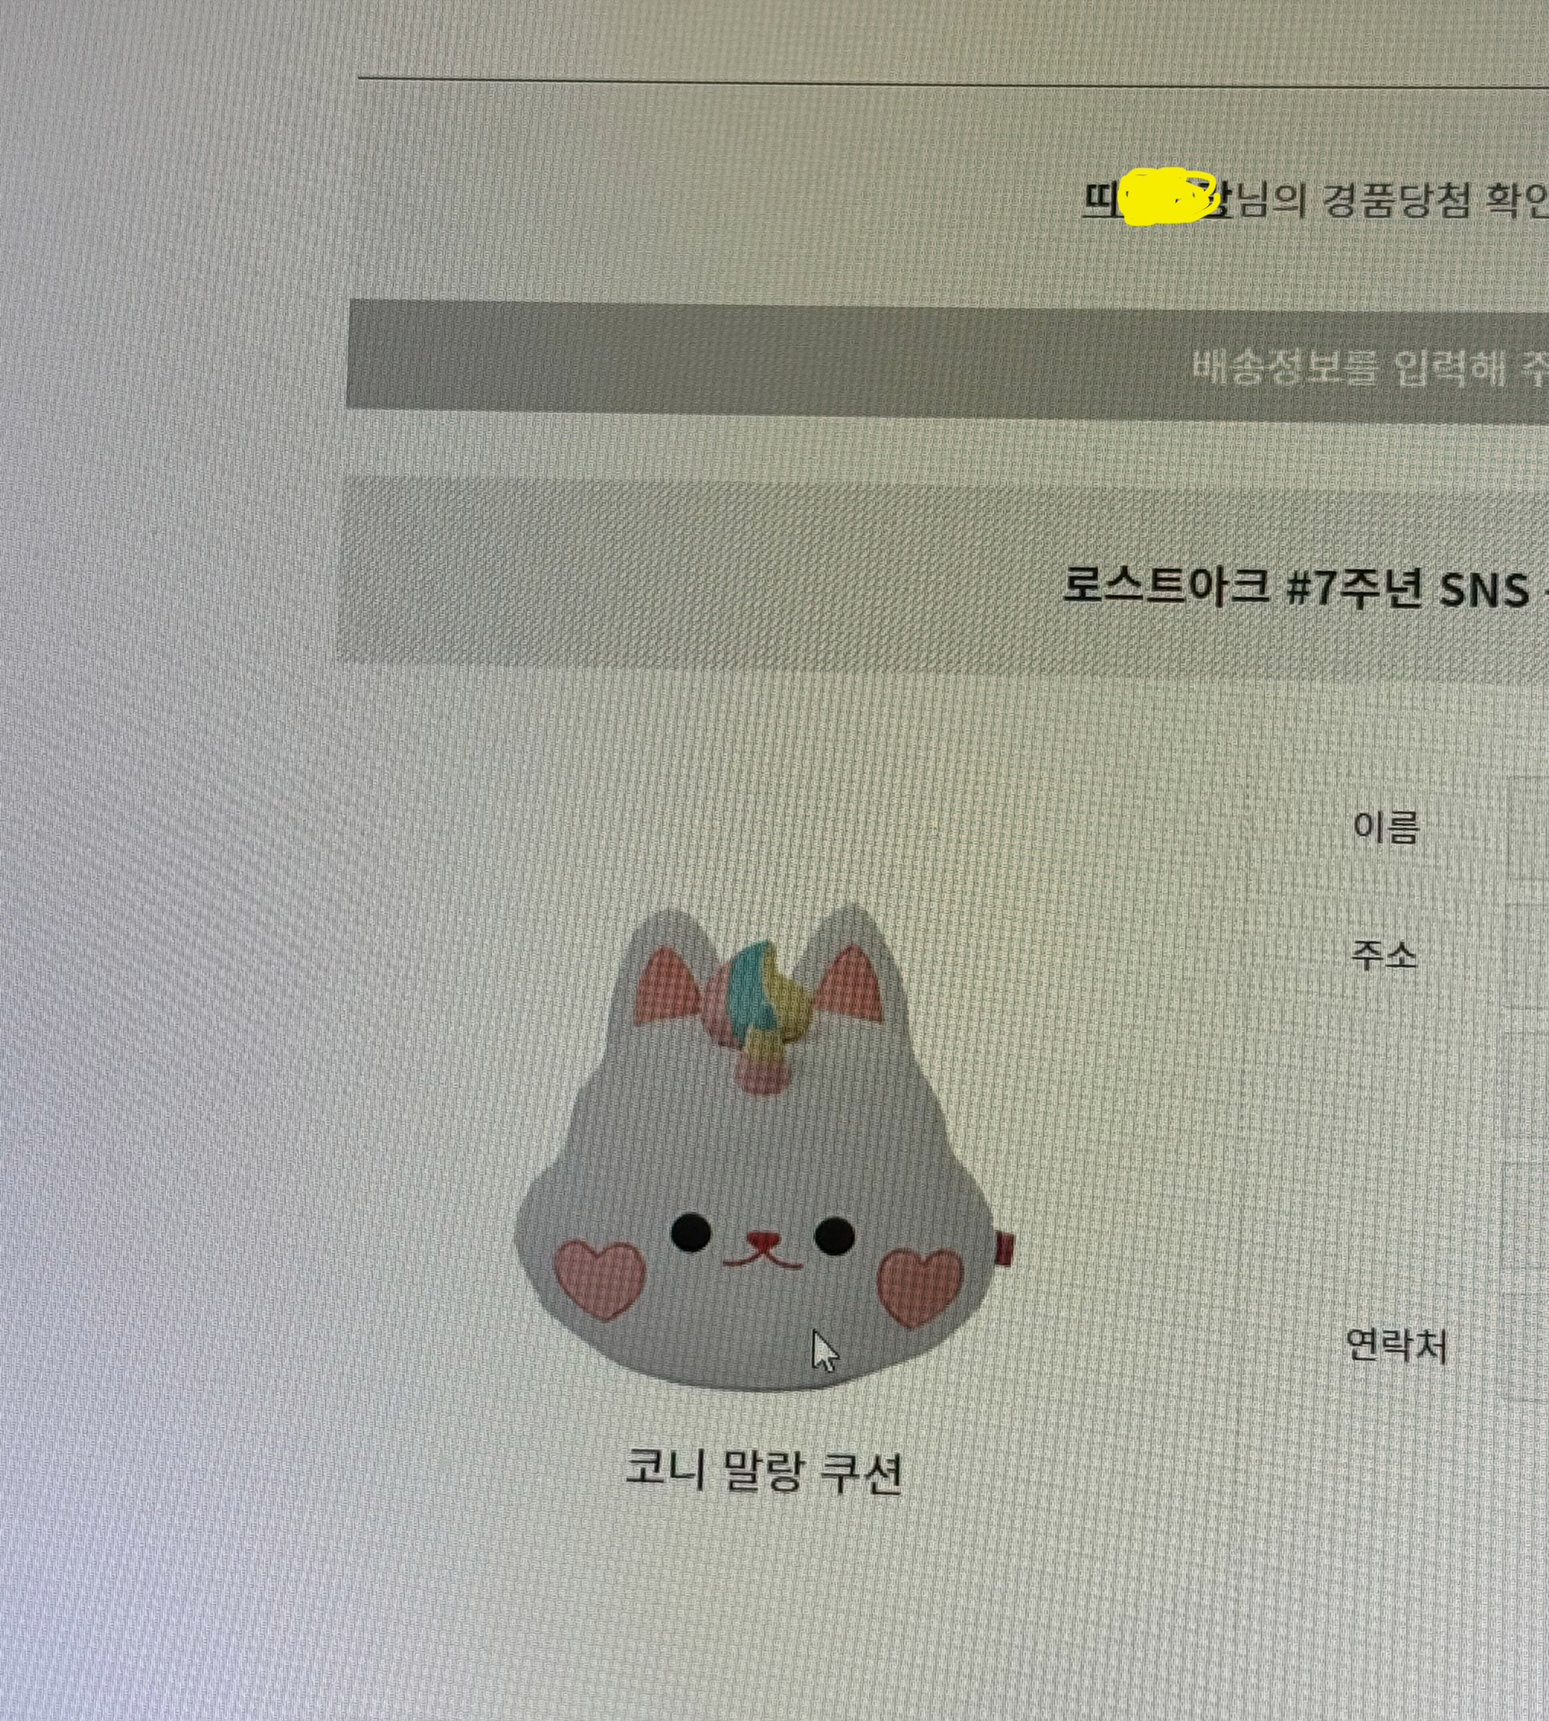
Task: Click the red tag on cushion's side
Action: [x=1006, y=1248]
